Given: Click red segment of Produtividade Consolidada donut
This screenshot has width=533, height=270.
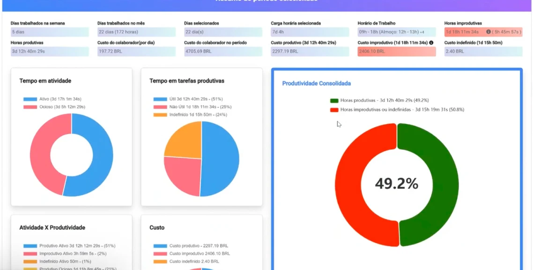Looking at the screenshot, I should pos(348,185).
